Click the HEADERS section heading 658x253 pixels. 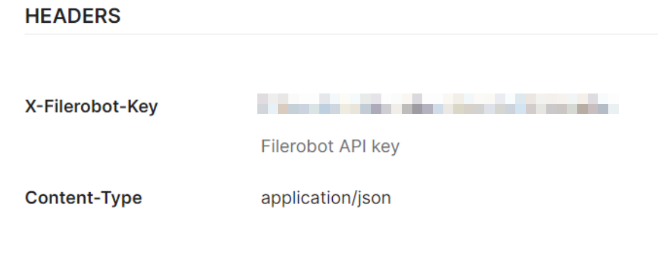click(73, 16)
